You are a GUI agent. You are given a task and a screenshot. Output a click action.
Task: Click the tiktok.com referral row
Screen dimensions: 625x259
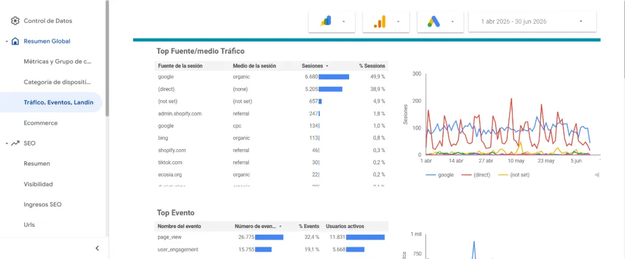coord(271,162)
